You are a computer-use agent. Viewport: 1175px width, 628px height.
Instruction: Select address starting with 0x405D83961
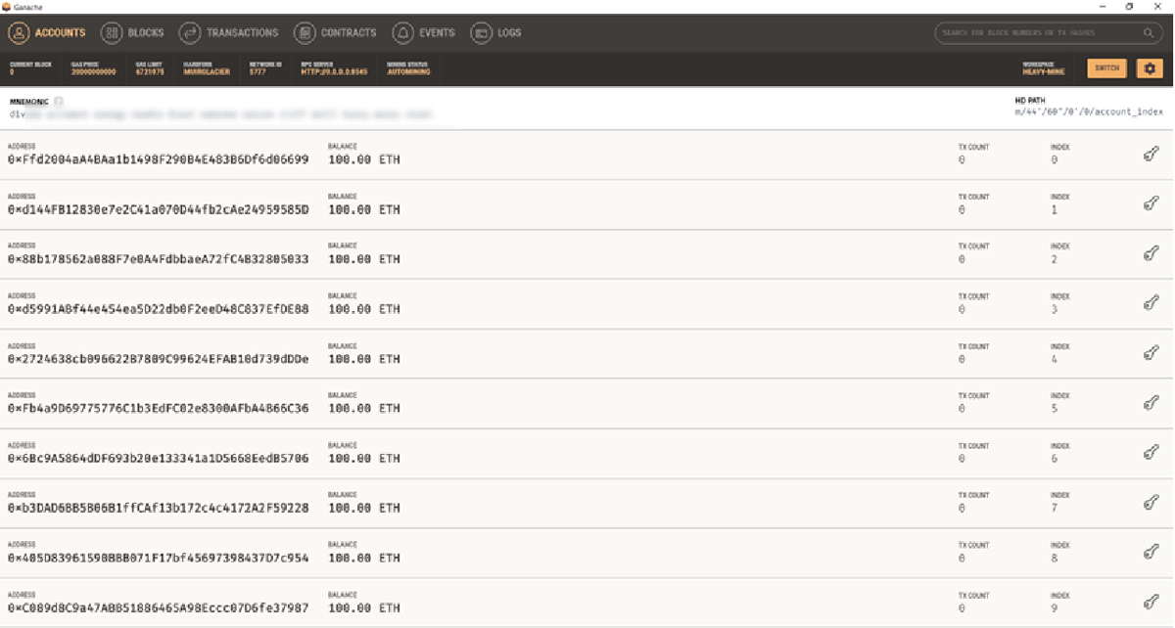[158, 558]
